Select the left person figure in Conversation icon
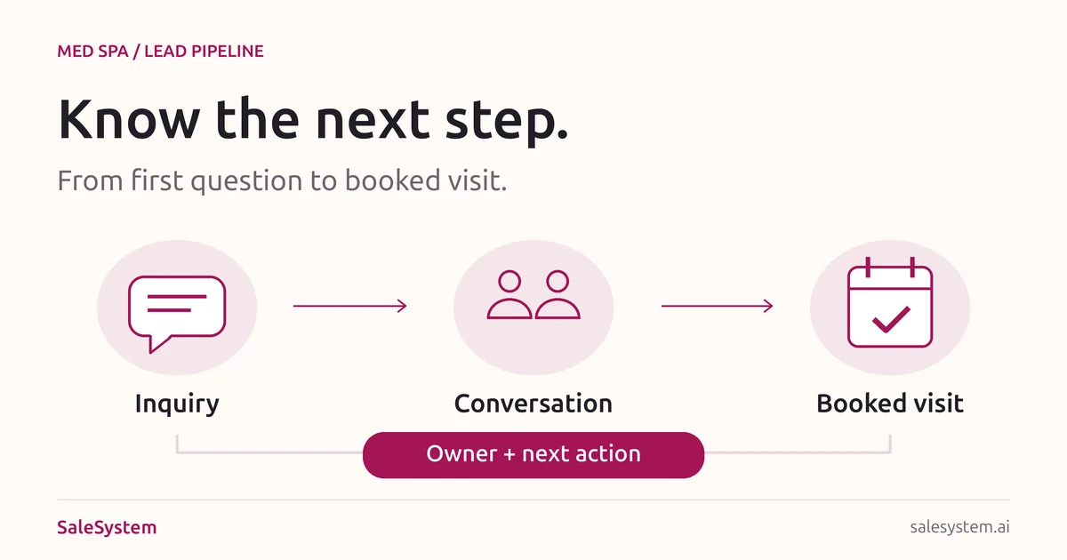This screenshot has height=560, width=1067. point(509,295)
